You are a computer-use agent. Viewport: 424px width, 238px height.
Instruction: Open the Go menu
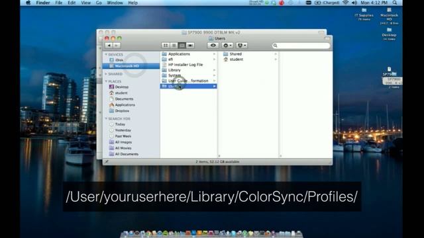(x=99, y=3)
